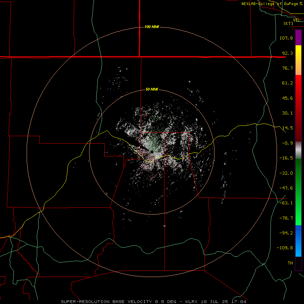Click the green segment of the color bar
This screenshot has height=304, width=304.
click(x=298, y=192)
